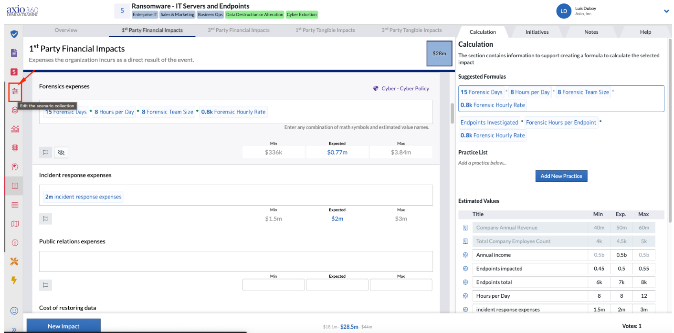Click the smiley face feedback icon

(x=14, y=311)
